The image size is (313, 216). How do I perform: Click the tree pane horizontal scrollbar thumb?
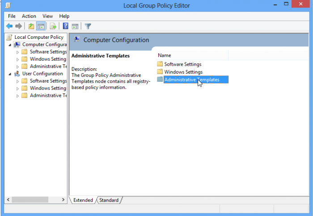click(x=30, y=199)
